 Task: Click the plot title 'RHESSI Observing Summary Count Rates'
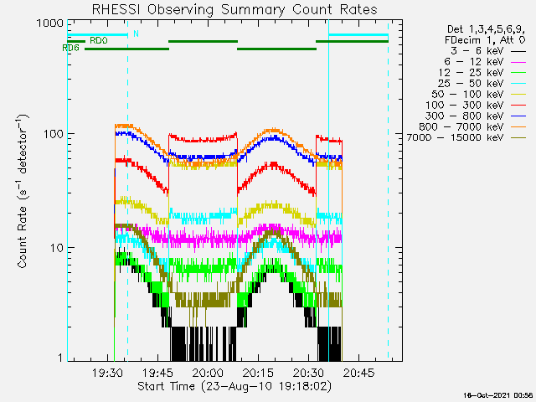point(234,9)
